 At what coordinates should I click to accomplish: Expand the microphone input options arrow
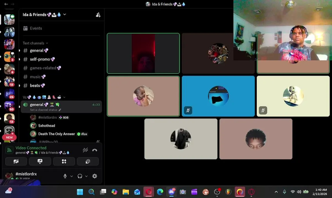click(71, 176)
